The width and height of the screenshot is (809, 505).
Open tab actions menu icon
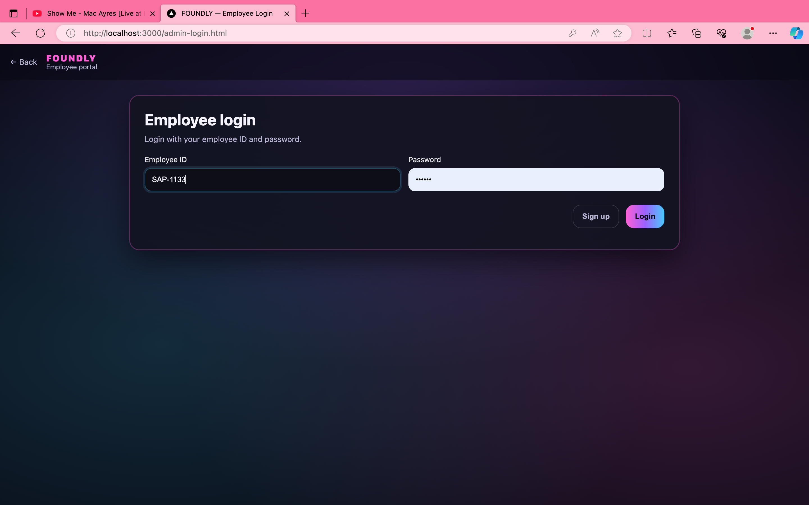[13, 13]
